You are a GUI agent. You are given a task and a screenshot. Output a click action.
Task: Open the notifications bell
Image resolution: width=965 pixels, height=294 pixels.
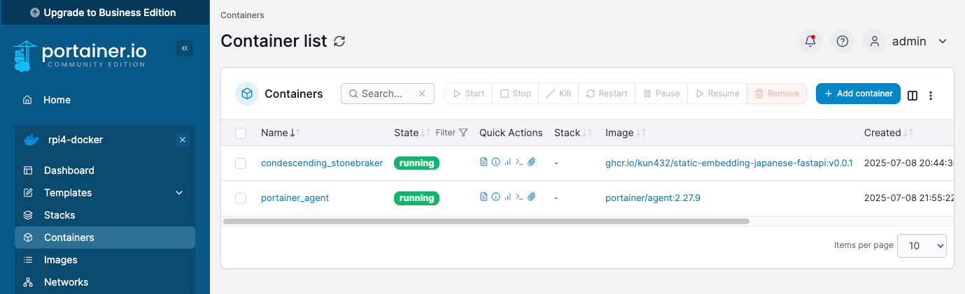[x=810, y=41]
